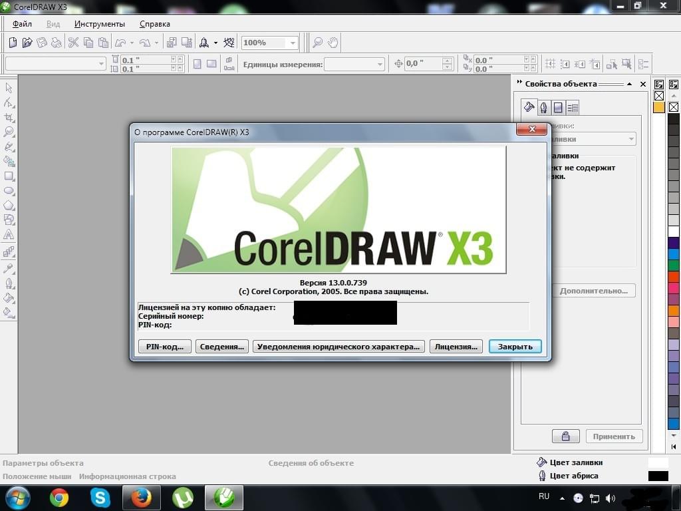Click the Paste icon
Screen dimensions: 681x511
(103, 43)
